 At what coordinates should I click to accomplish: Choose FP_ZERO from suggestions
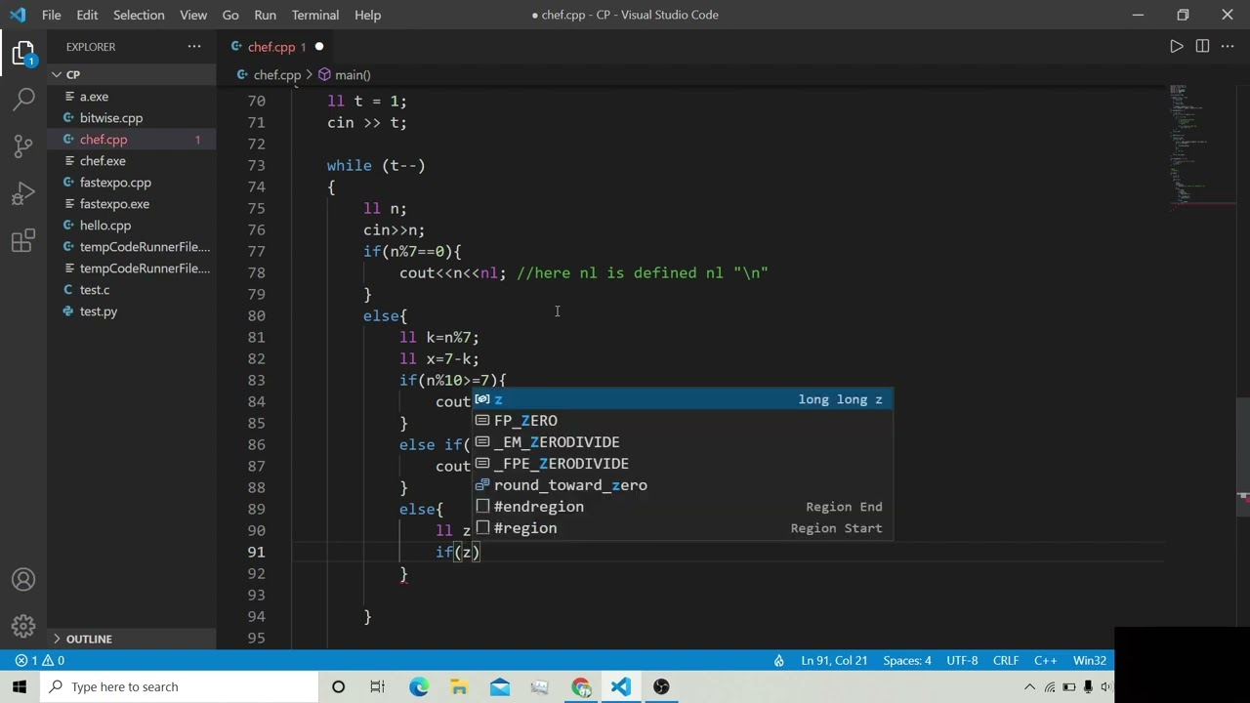pos(683,421)
